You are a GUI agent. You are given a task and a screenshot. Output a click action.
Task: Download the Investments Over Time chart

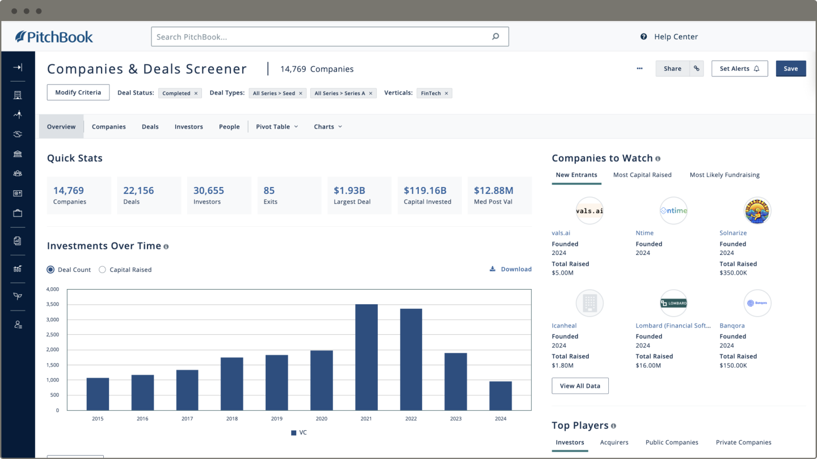(511, 269)
